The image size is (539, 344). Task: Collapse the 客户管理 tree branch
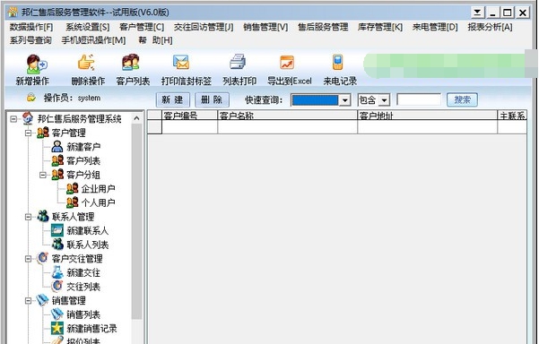click(x=28, y=133)
